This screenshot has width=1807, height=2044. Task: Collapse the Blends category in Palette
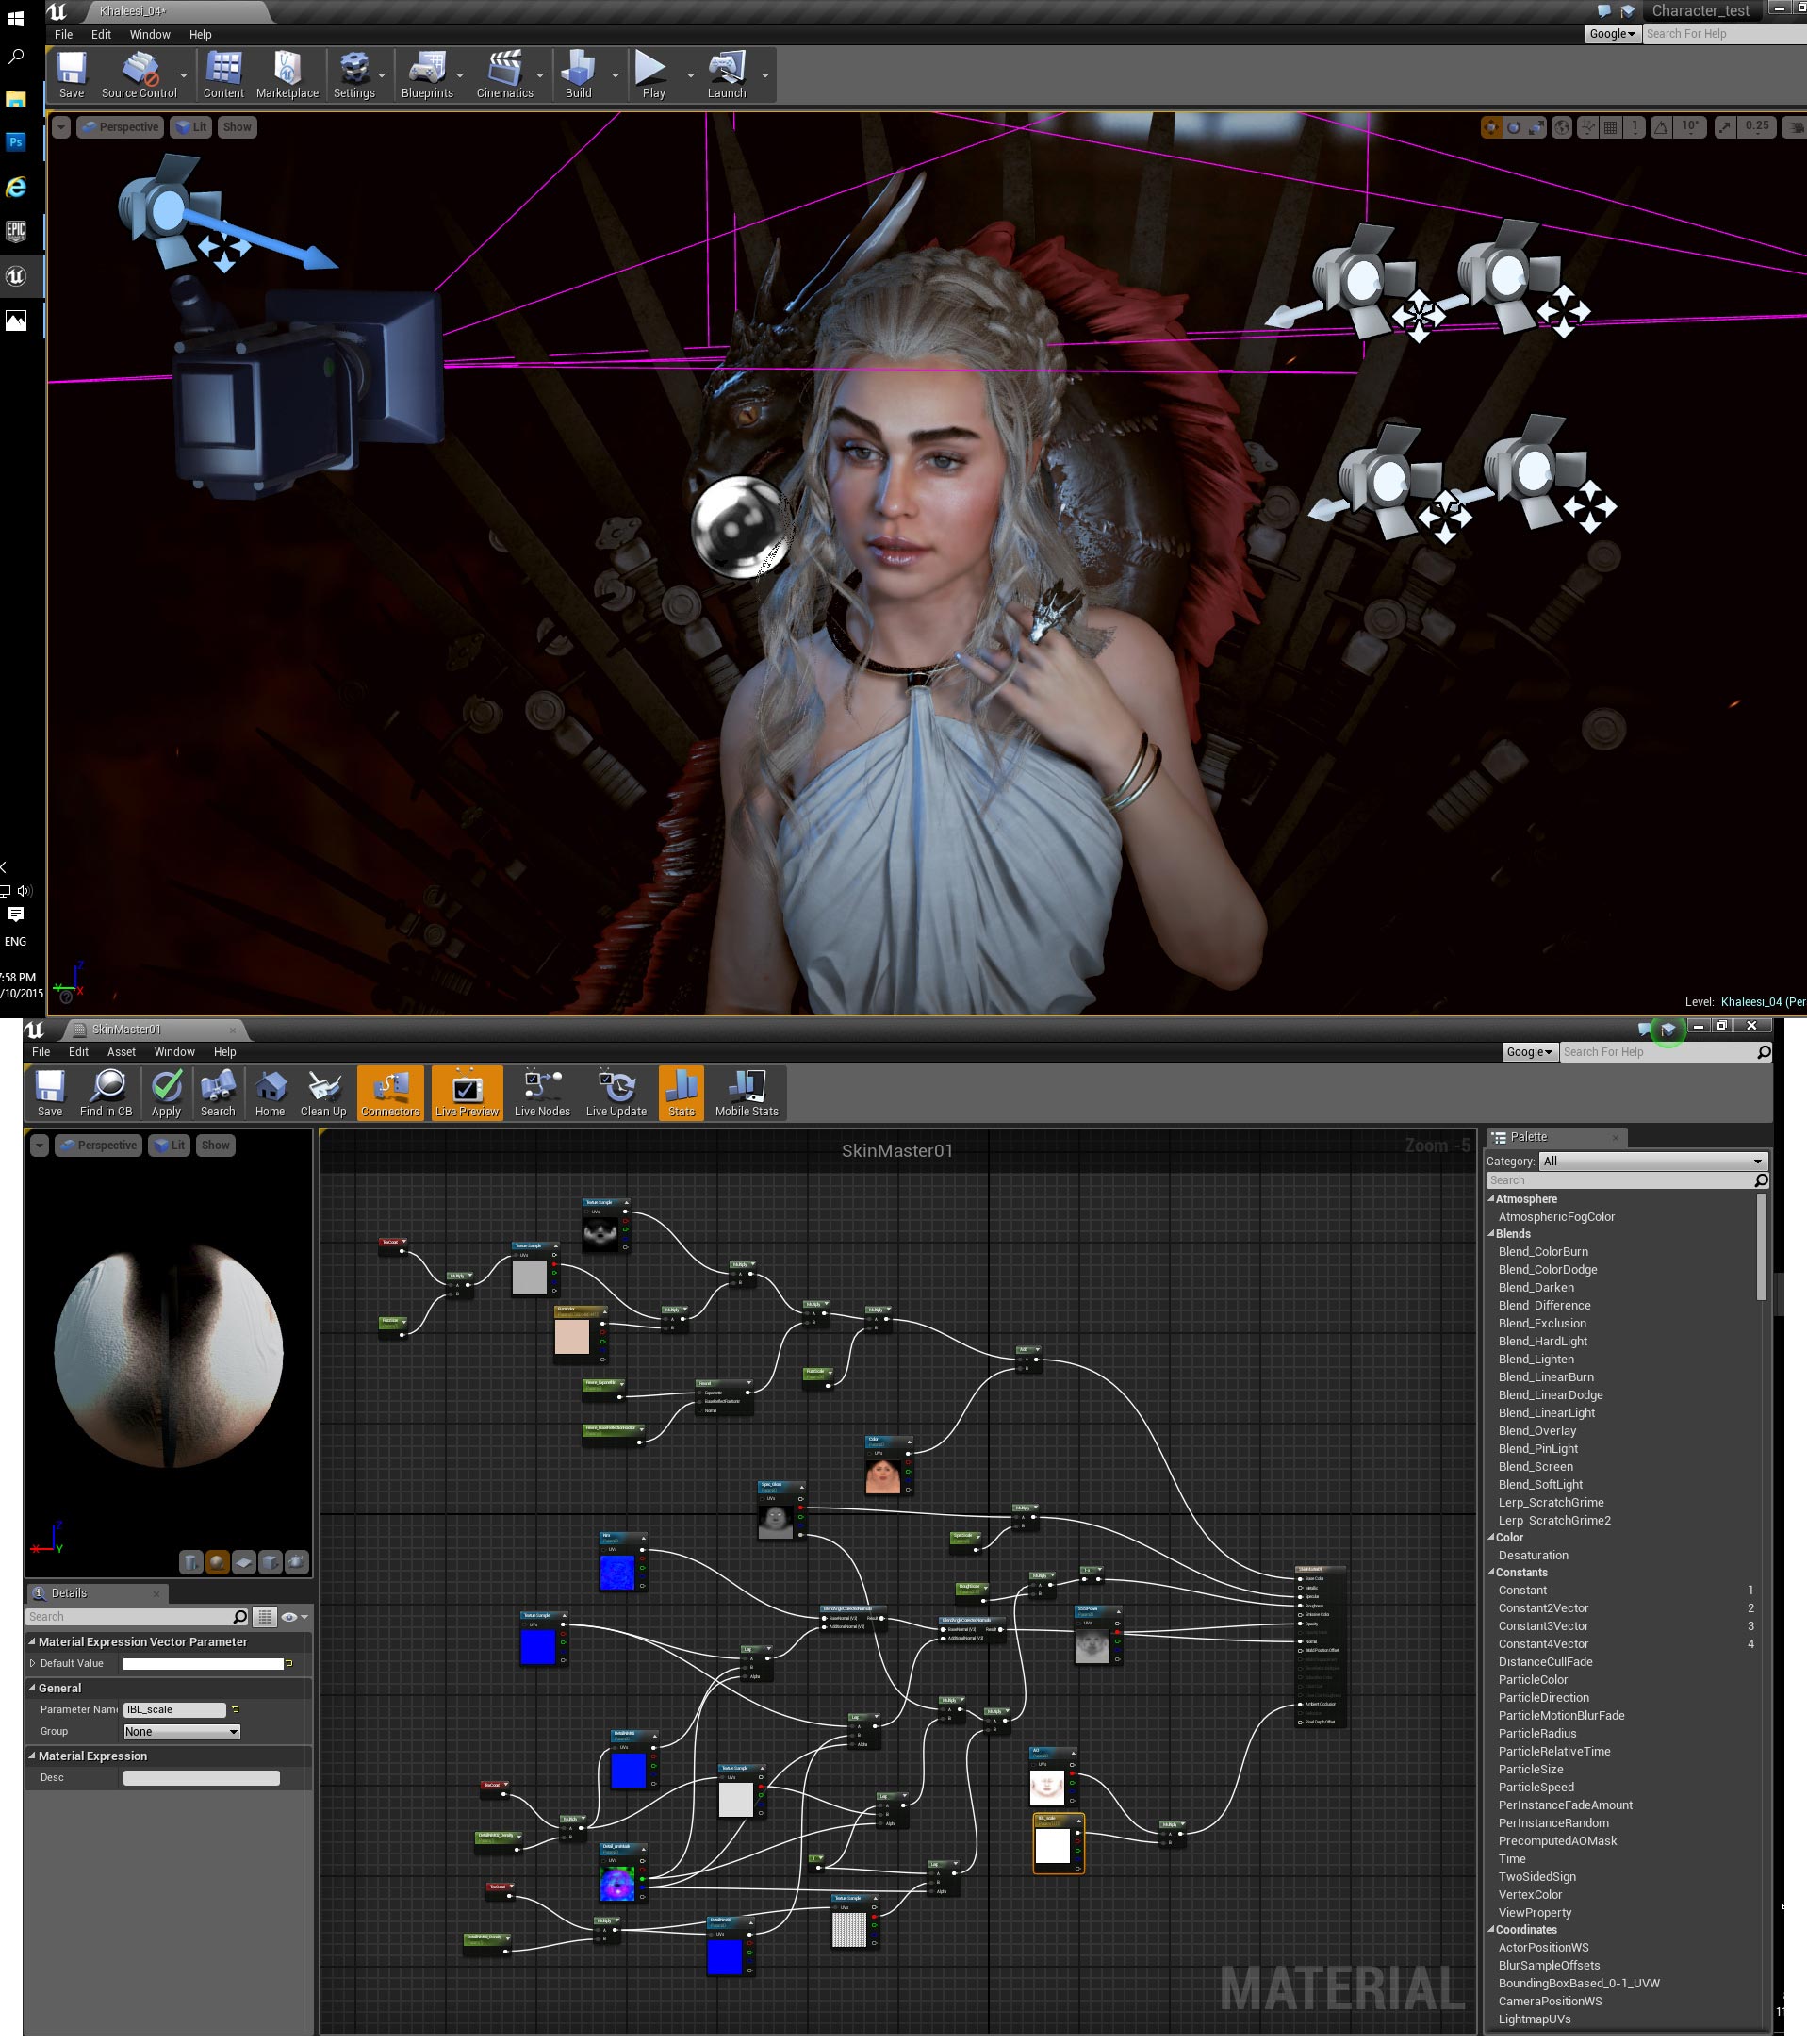point(1491,1233)
